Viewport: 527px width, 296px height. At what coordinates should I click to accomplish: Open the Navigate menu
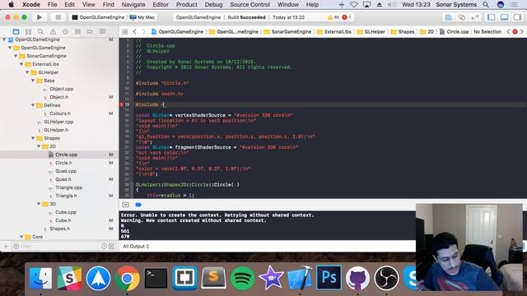(x=133, y=5)
